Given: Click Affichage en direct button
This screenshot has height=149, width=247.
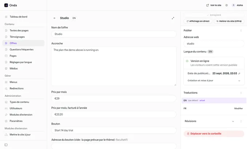Looking at the screenshot, I should click(x=198, y=21).
